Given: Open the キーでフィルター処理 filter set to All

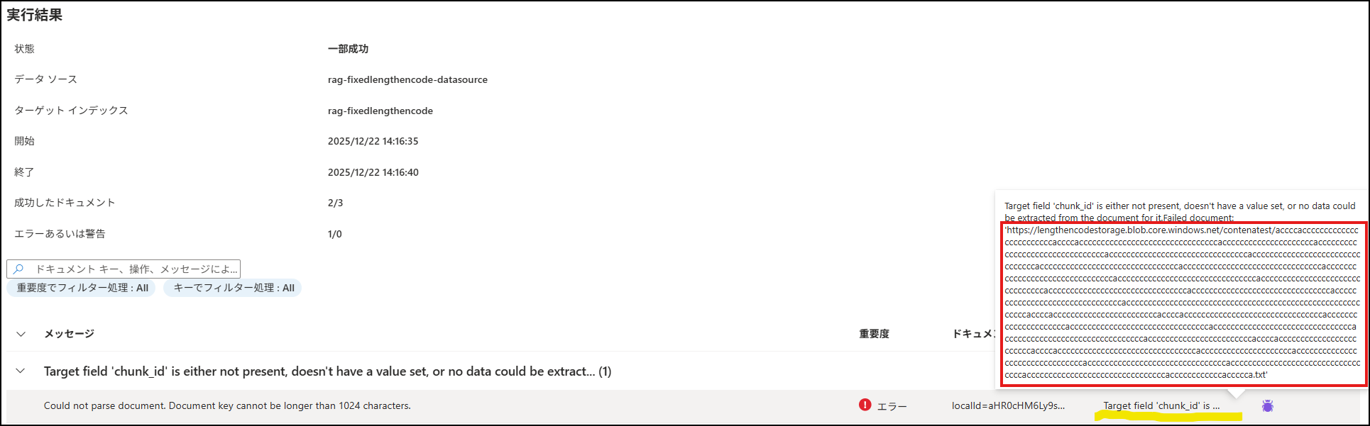Looking at the screenshot, I should click(232, 288).
